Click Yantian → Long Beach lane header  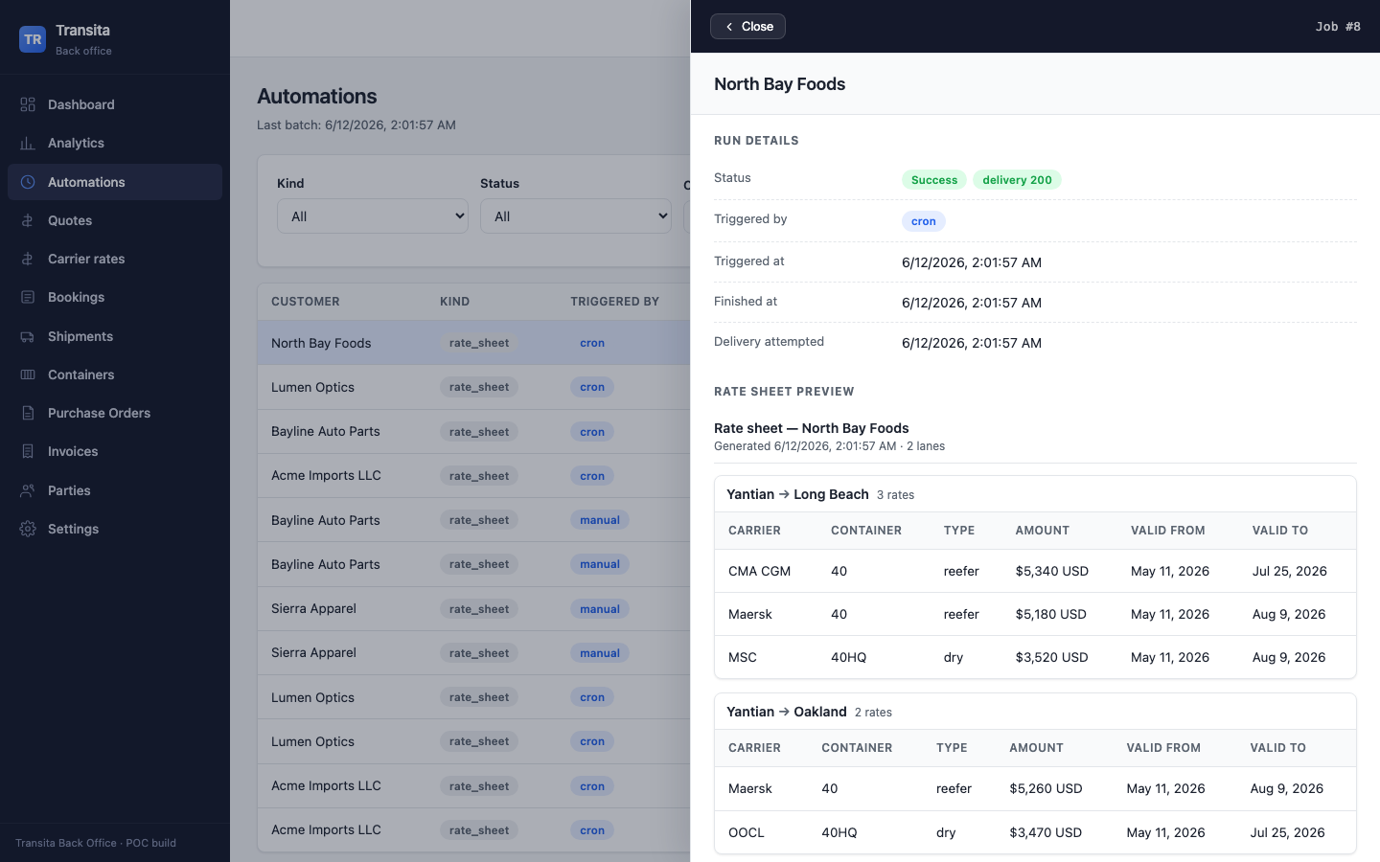click(797, 494)
